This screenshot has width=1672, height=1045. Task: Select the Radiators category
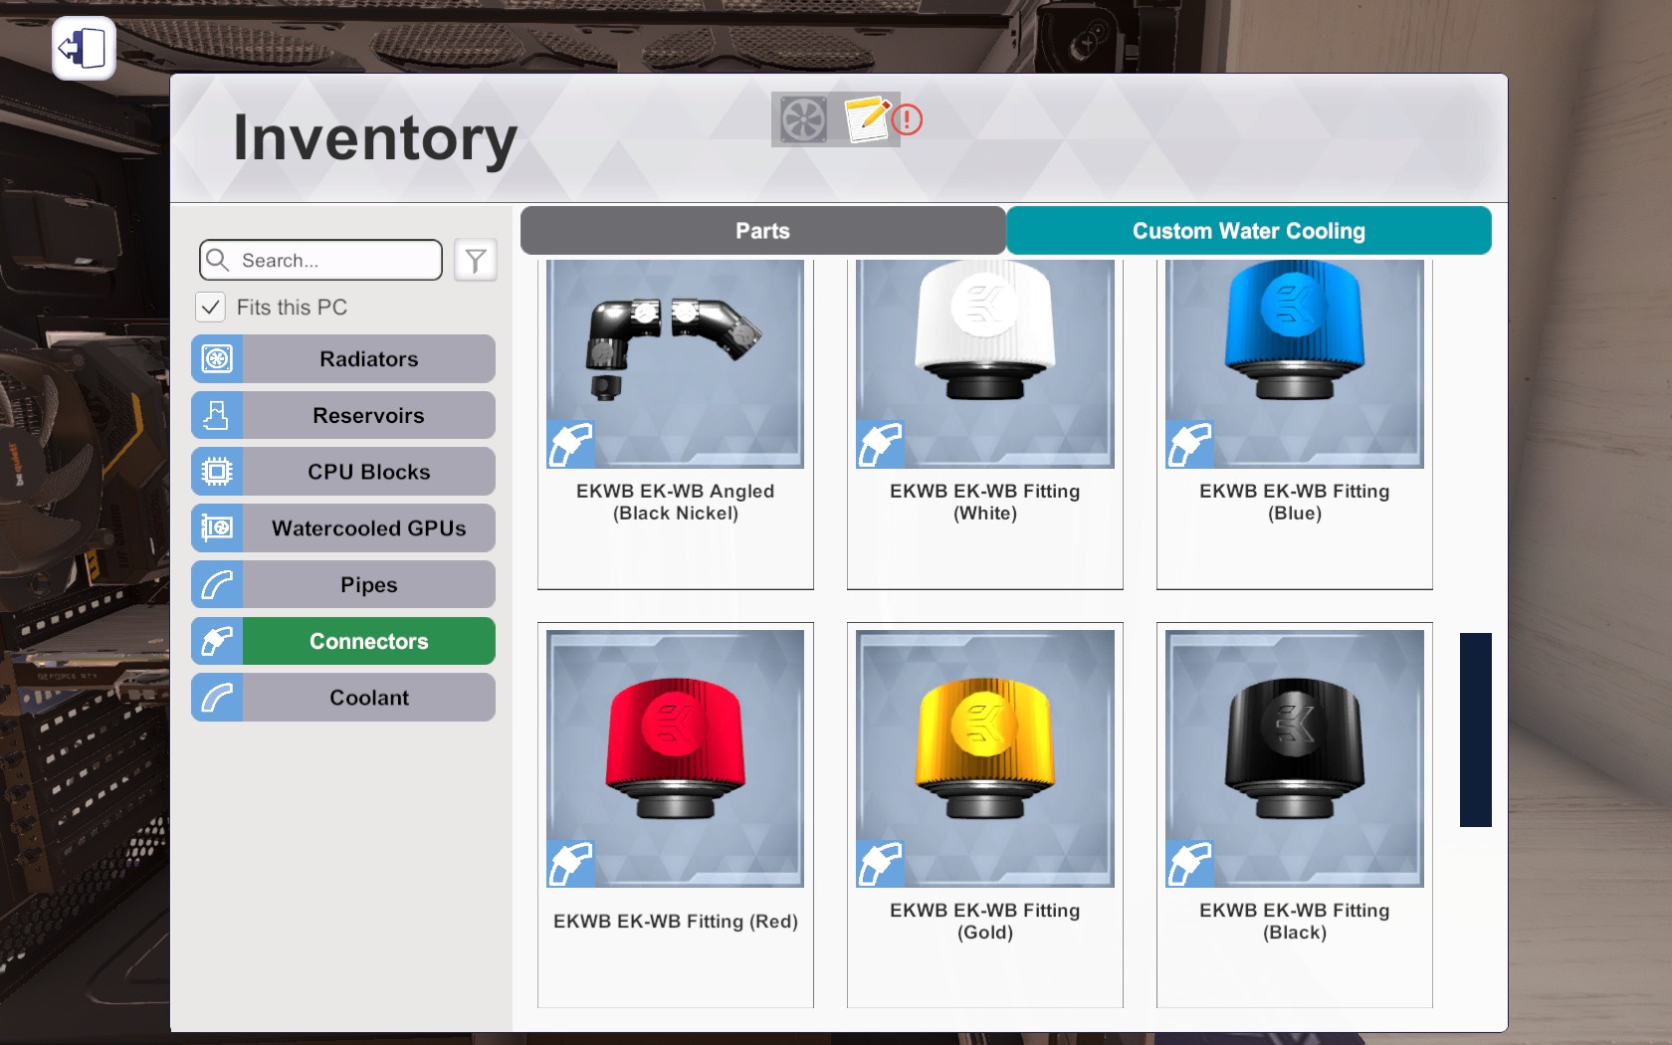(x=343, y=358)
